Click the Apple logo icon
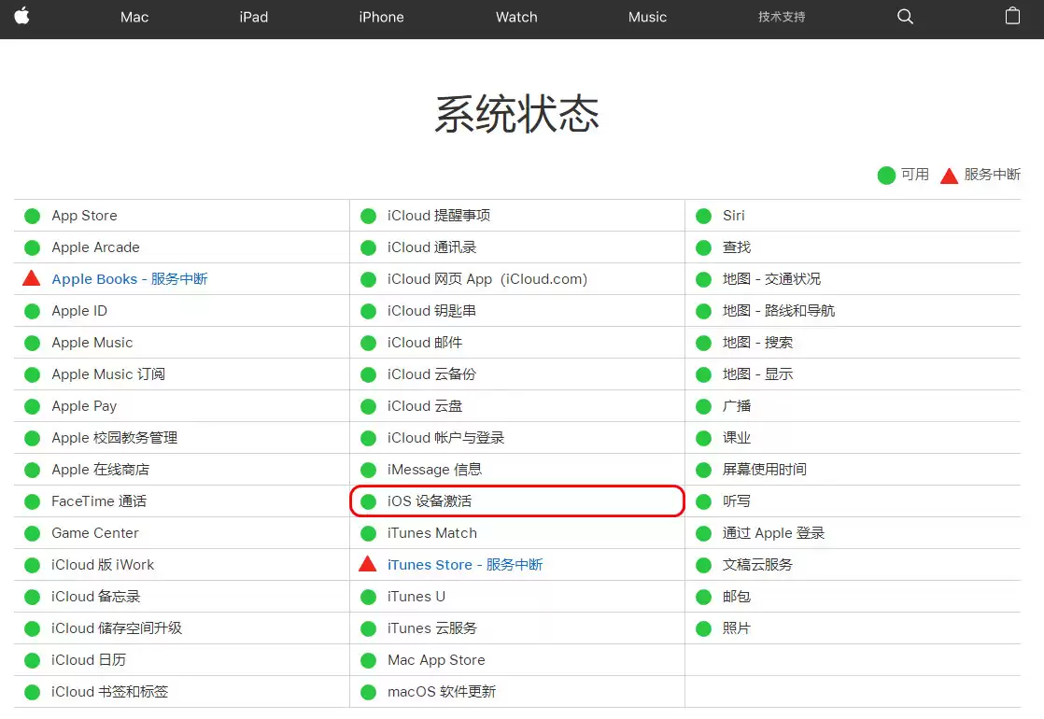 click(22, 16)
